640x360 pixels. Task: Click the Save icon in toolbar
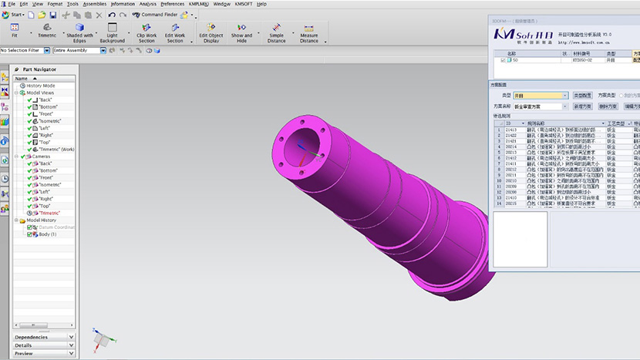pyautogui.click(x=52, y=15)
